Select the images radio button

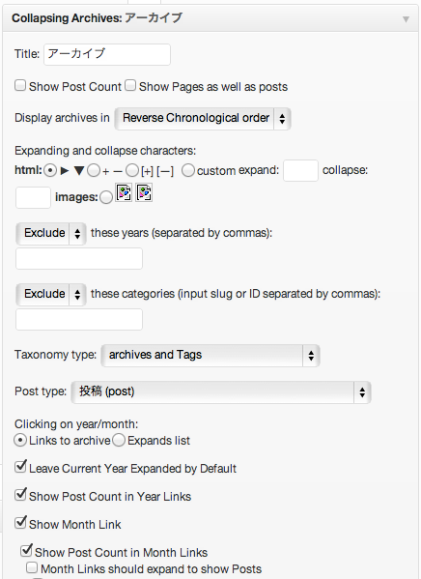coord(106,197)
